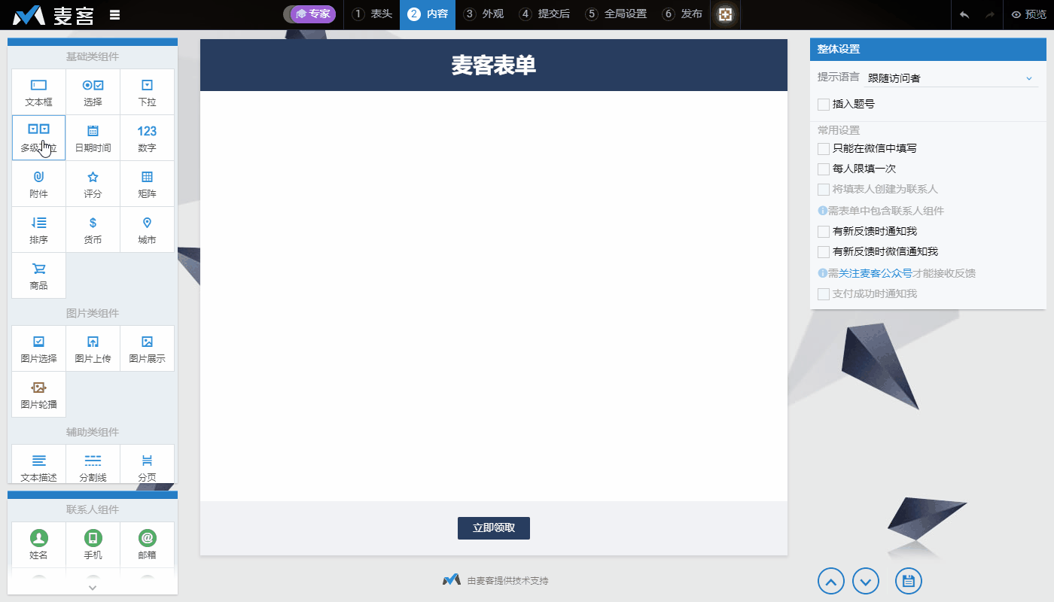This screenshot has width=1054, height=602.
Task: Click the 预览 preview button
Action: point(1028,14)
